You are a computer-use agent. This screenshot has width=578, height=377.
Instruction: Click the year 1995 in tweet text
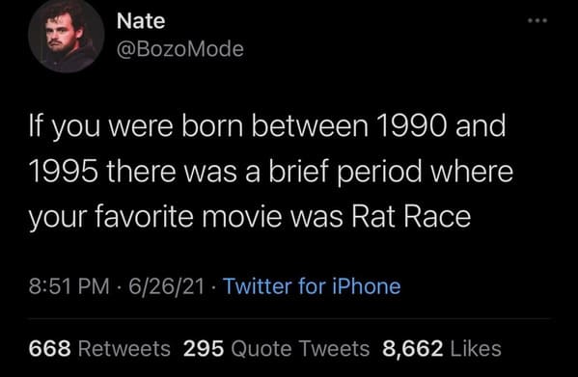pos(64,172)
